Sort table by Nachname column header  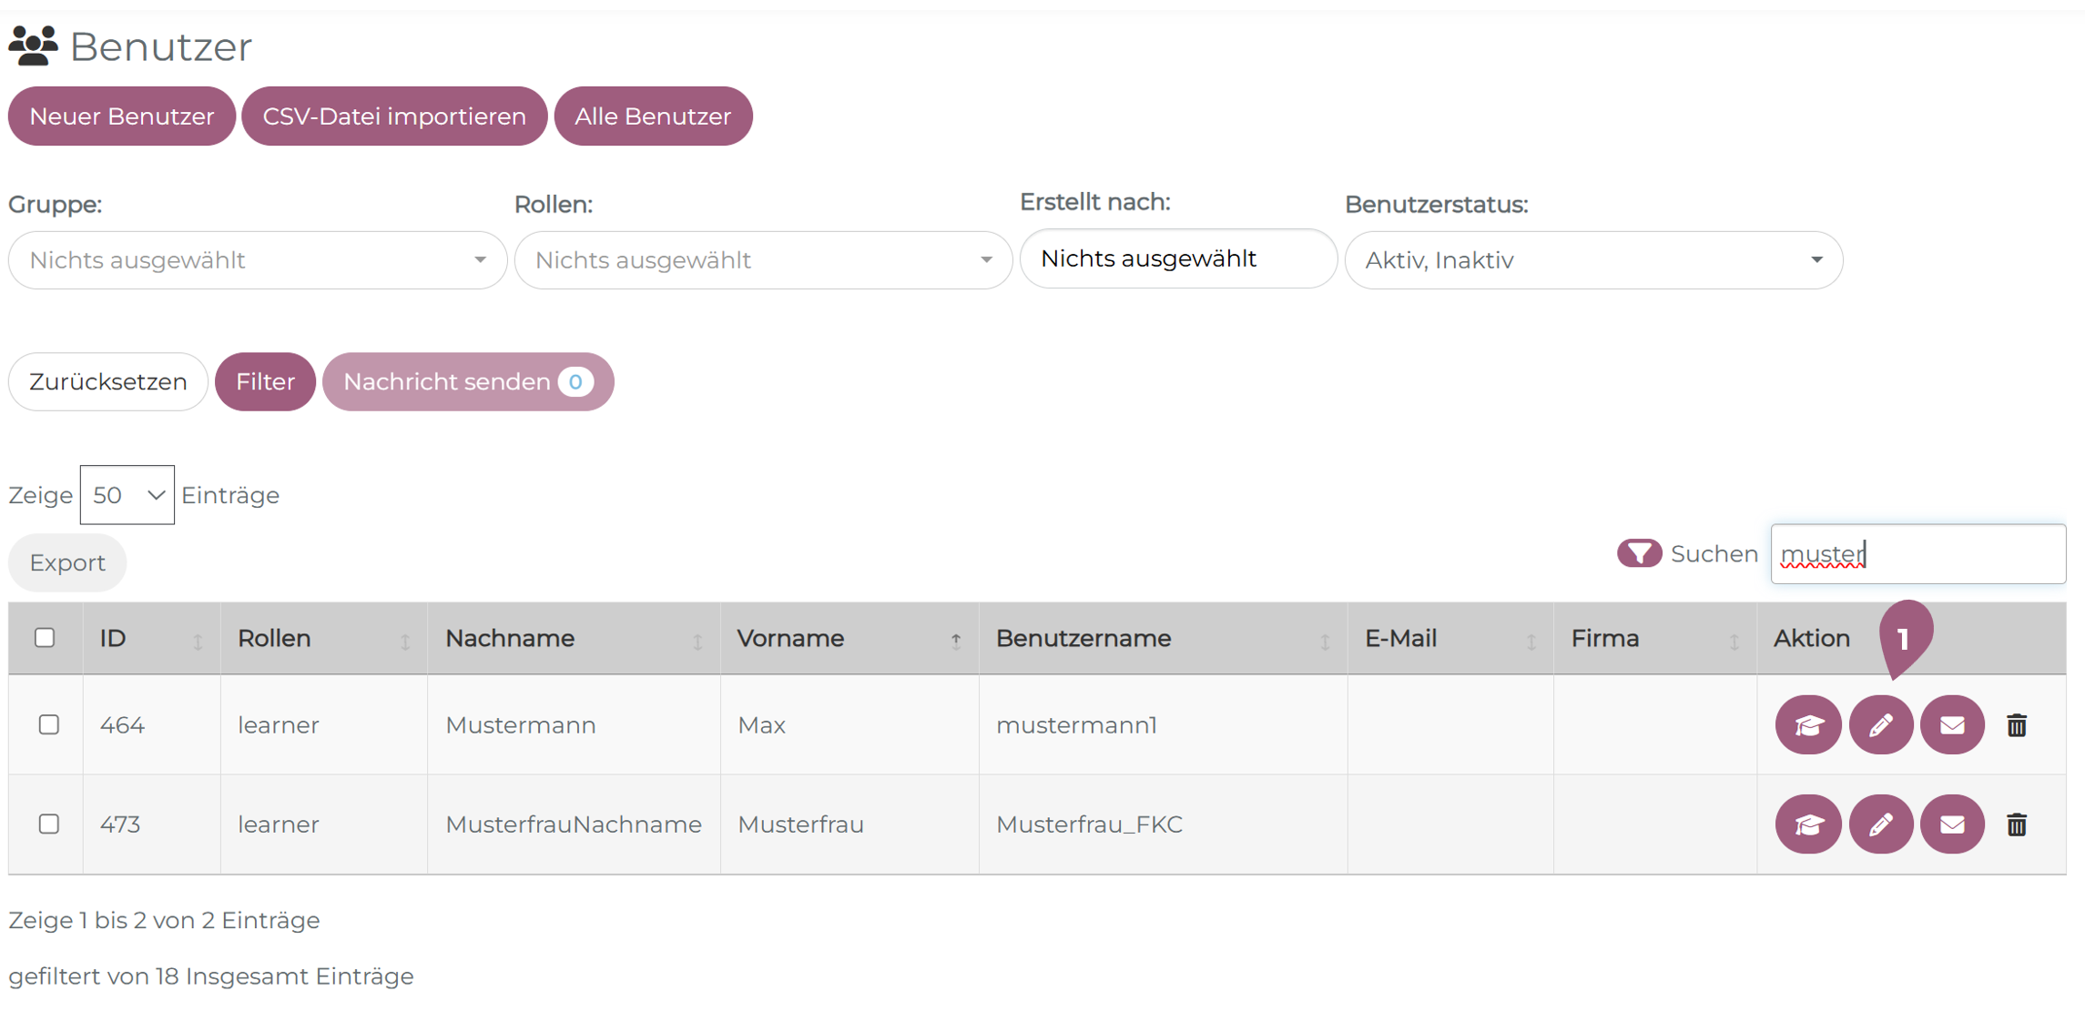[x=510, y=639]
